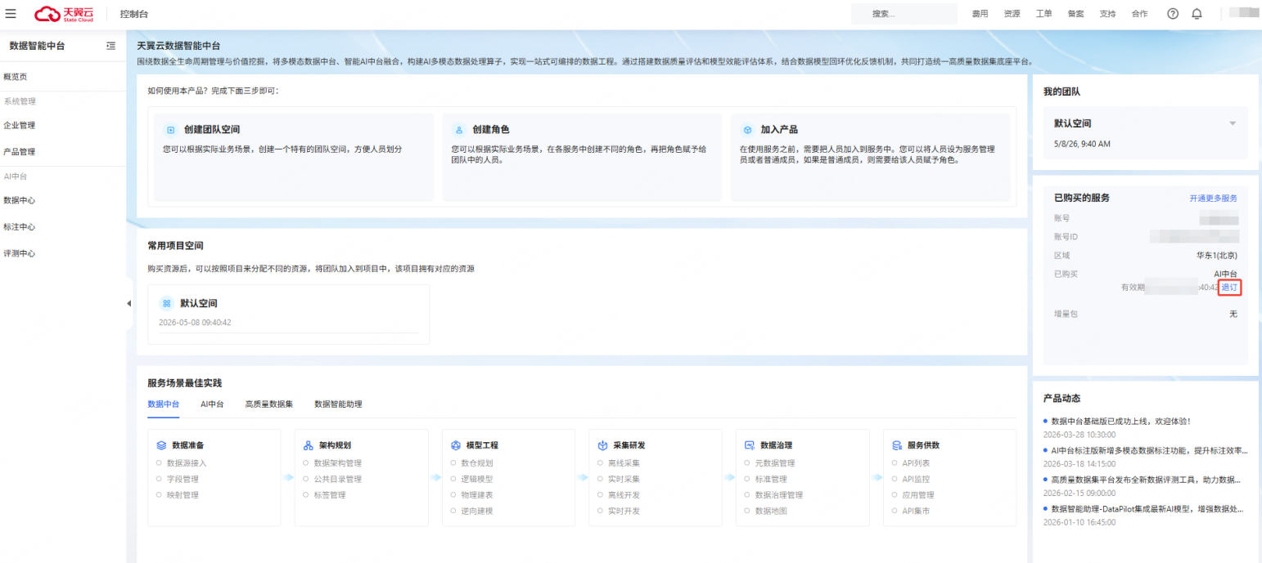
Task: Click the 创建角色 person icon
Action: click(459, 130)
